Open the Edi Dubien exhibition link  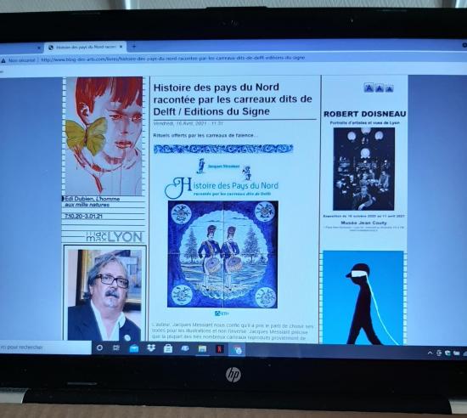point(93,201)
